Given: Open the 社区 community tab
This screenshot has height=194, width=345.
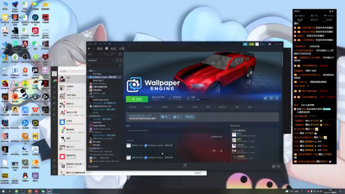Looking at the screenshot, I should tap(113, 49).
